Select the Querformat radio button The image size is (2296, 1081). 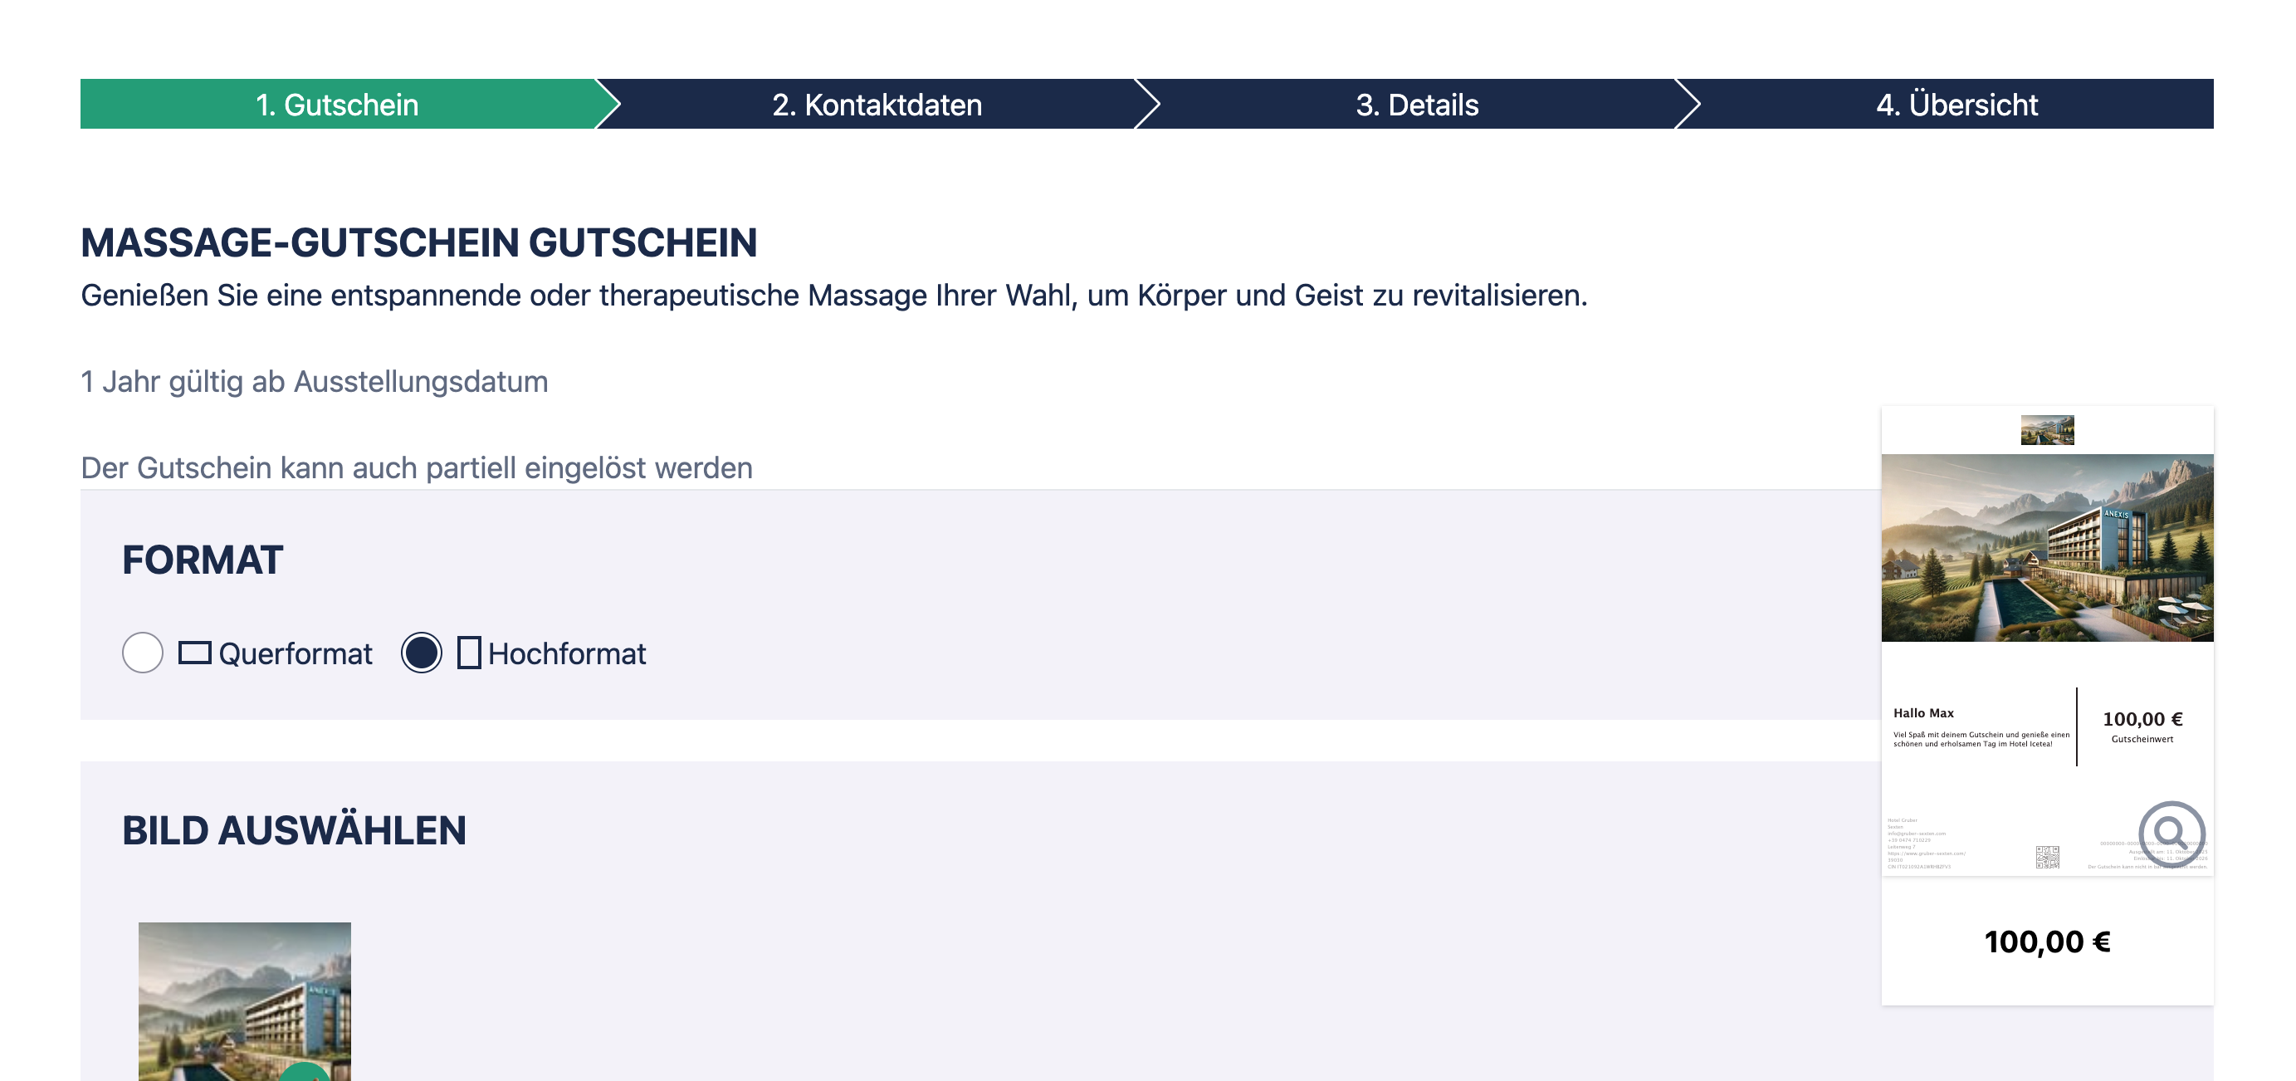coord(143,653)
